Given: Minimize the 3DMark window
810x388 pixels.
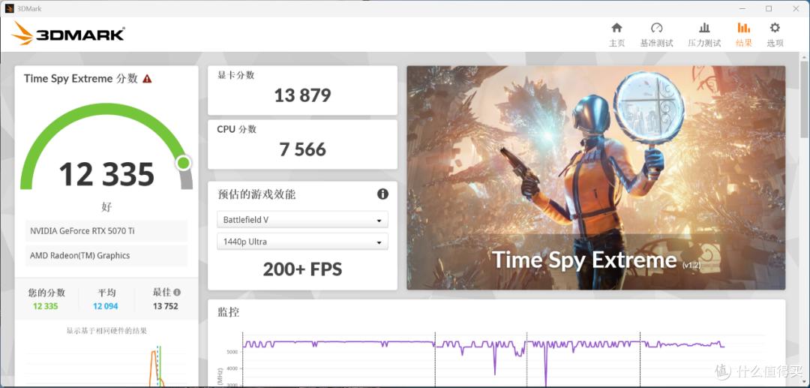Looking at the screenshot, I should [742, 8].
